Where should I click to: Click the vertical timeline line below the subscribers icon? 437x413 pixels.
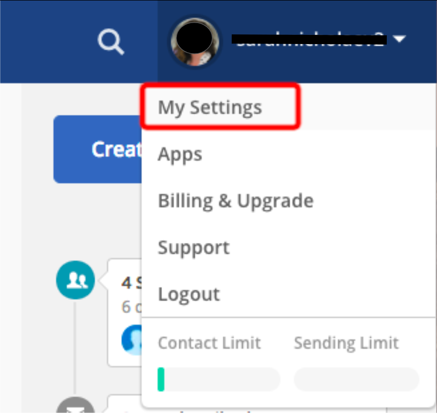(x=75, y=348)
